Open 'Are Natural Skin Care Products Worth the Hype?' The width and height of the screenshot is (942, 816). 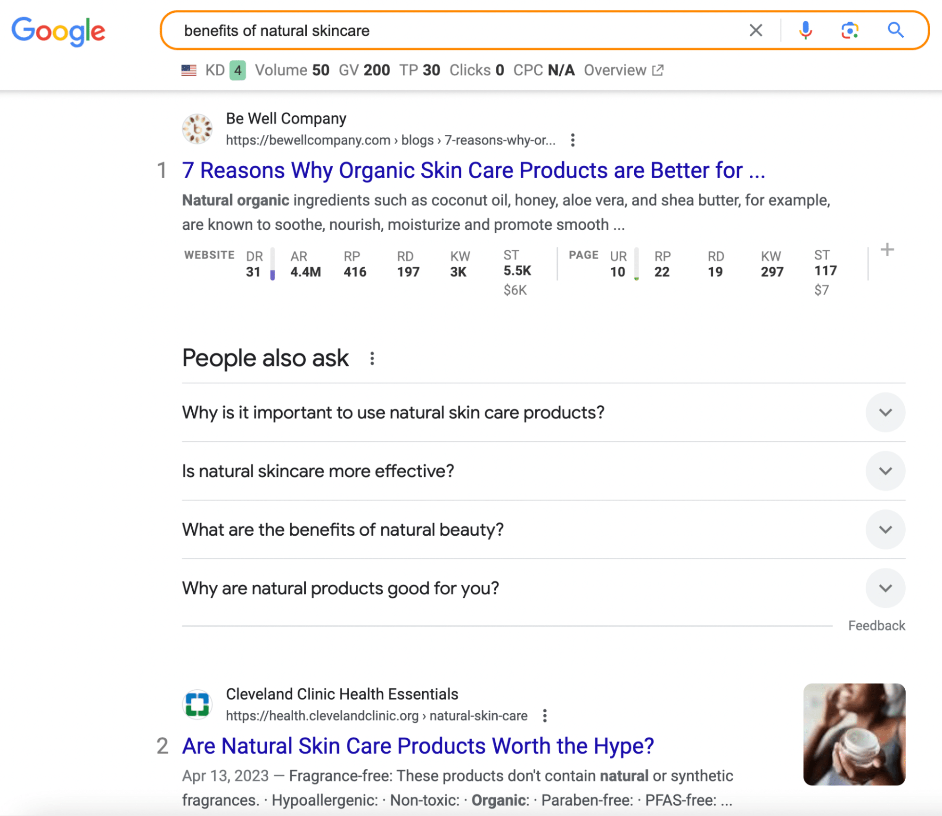(418, 746)
